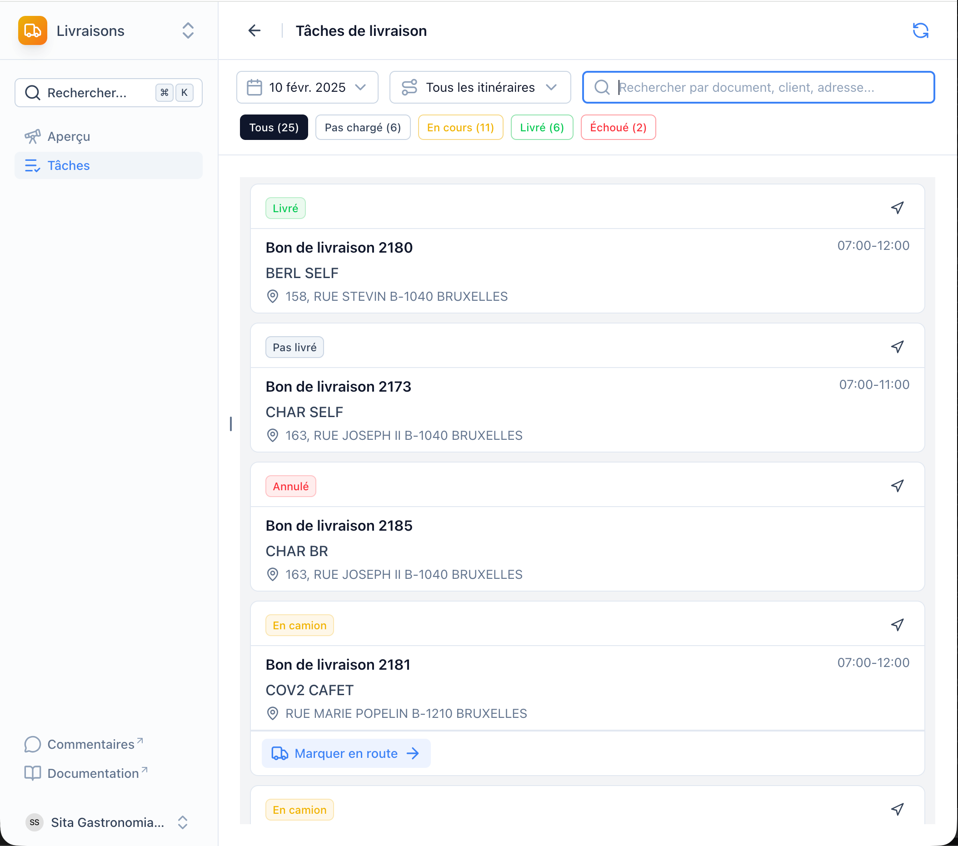Click the SS account avatar

coord(34,822)
